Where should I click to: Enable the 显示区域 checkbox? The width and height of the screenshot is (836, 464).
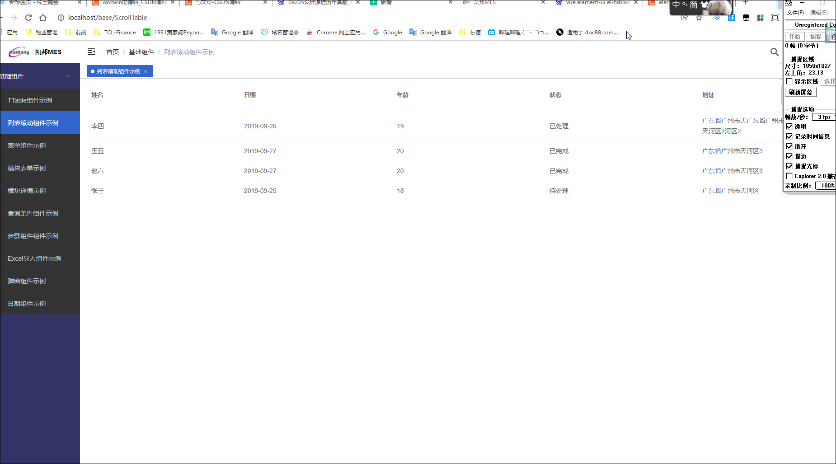pyautogui.click(x=790, y=81)
